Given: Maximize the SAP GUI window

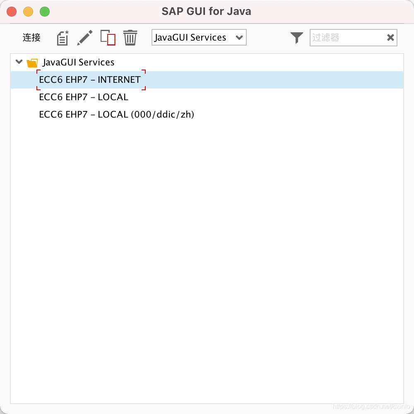Looking at the screenshot, I should 45,12.
